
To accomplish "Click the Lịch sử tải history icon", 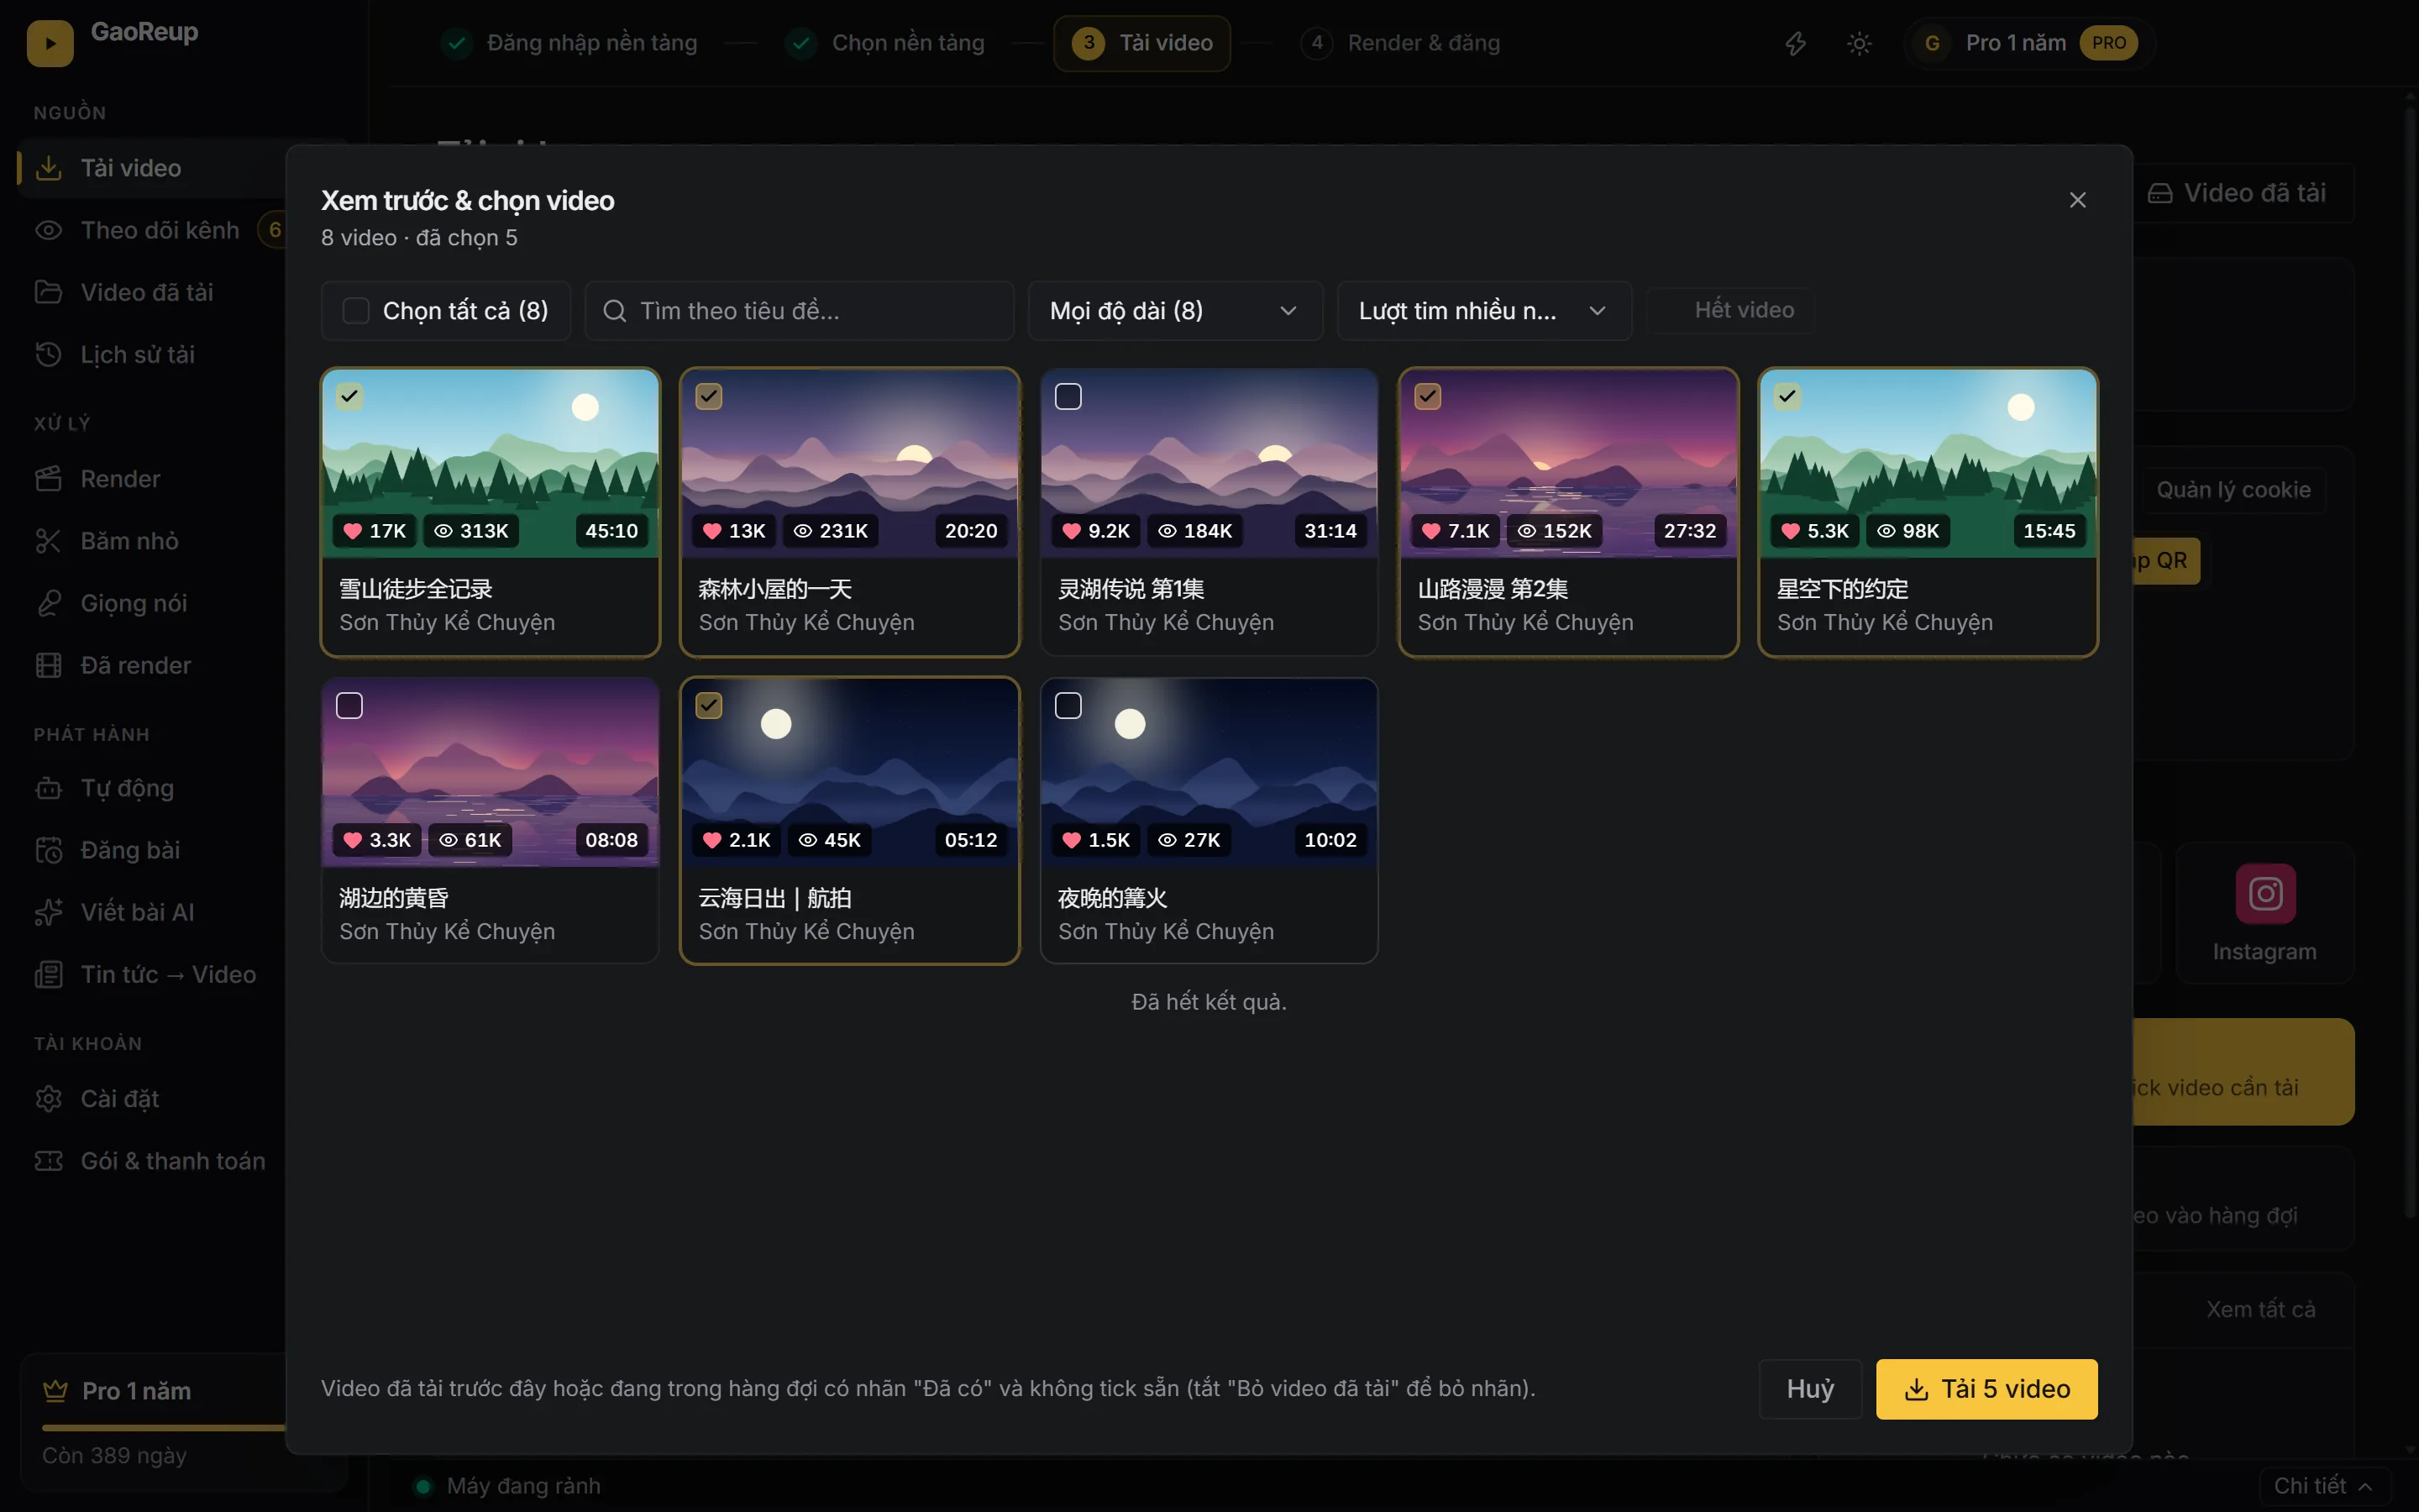I will click(x=48, y=354).
